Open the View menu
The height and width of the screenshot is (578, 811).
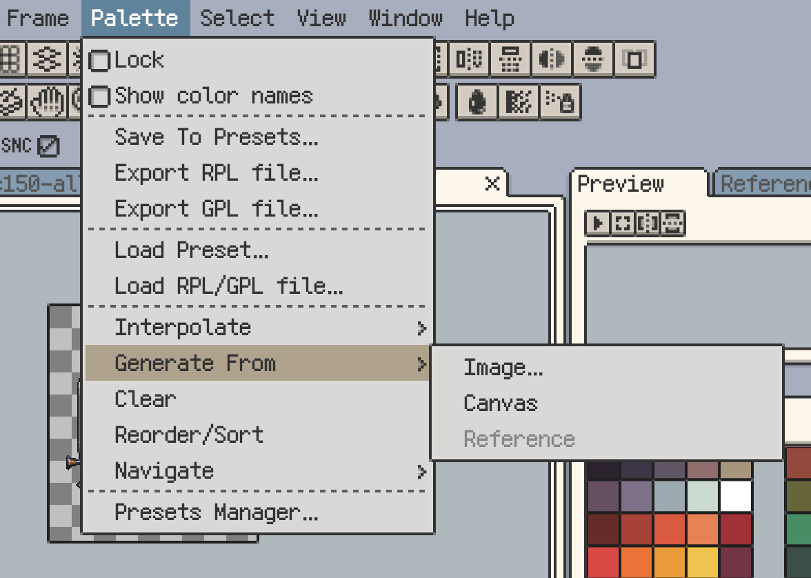(x=320, y=18)
